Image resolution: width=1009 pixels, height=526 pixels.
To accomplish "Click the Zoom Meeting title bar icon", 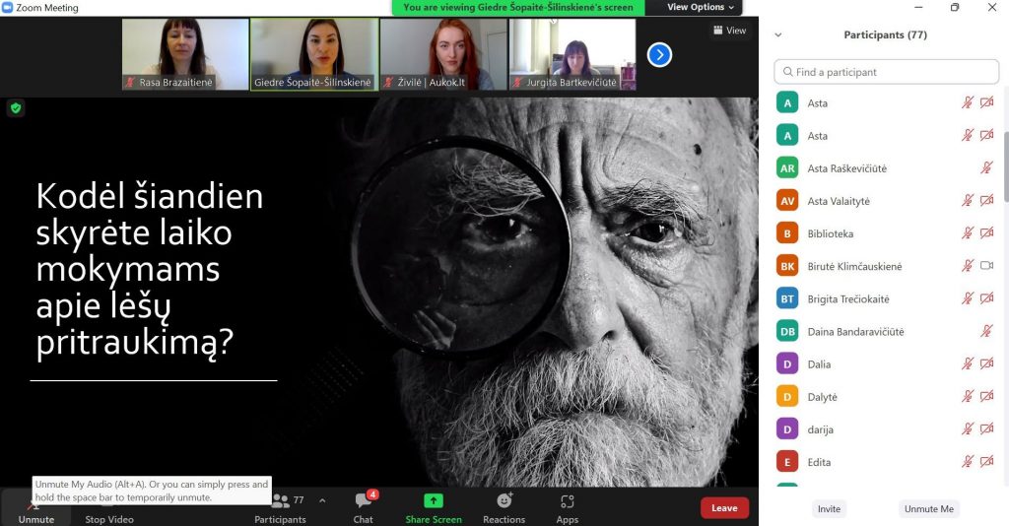I will [7, 8].
